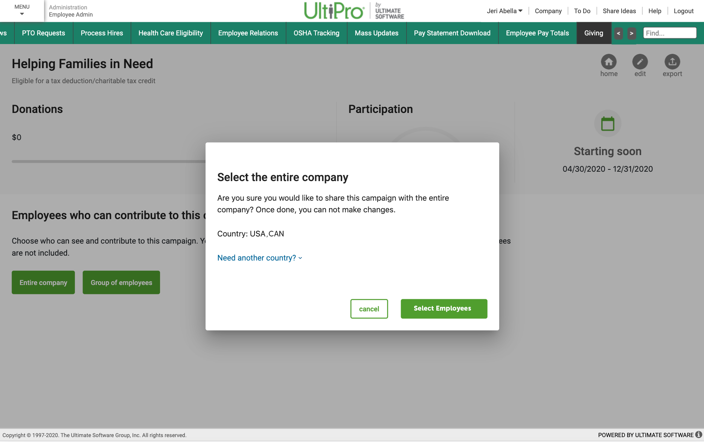The height and width of the screenshot is (442, 704).
Task: Open the MENU dropdown
Action: pos(22,11)
